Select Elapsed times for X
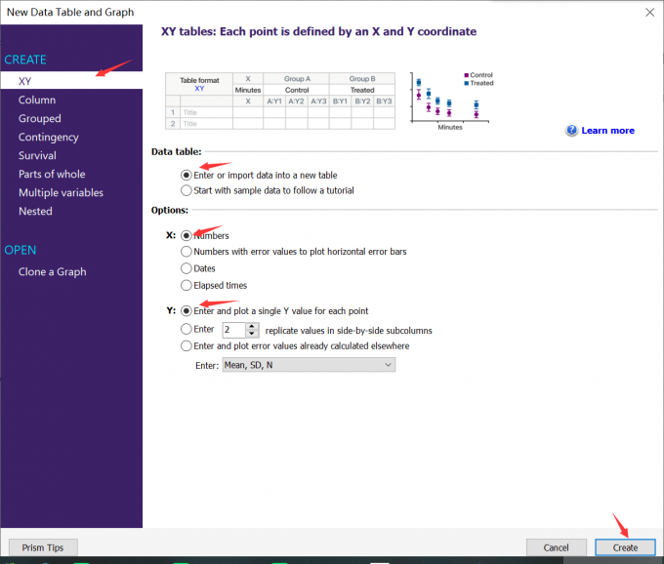The height and width of the screenshot is (564, 664). click(x=187, y=285)
